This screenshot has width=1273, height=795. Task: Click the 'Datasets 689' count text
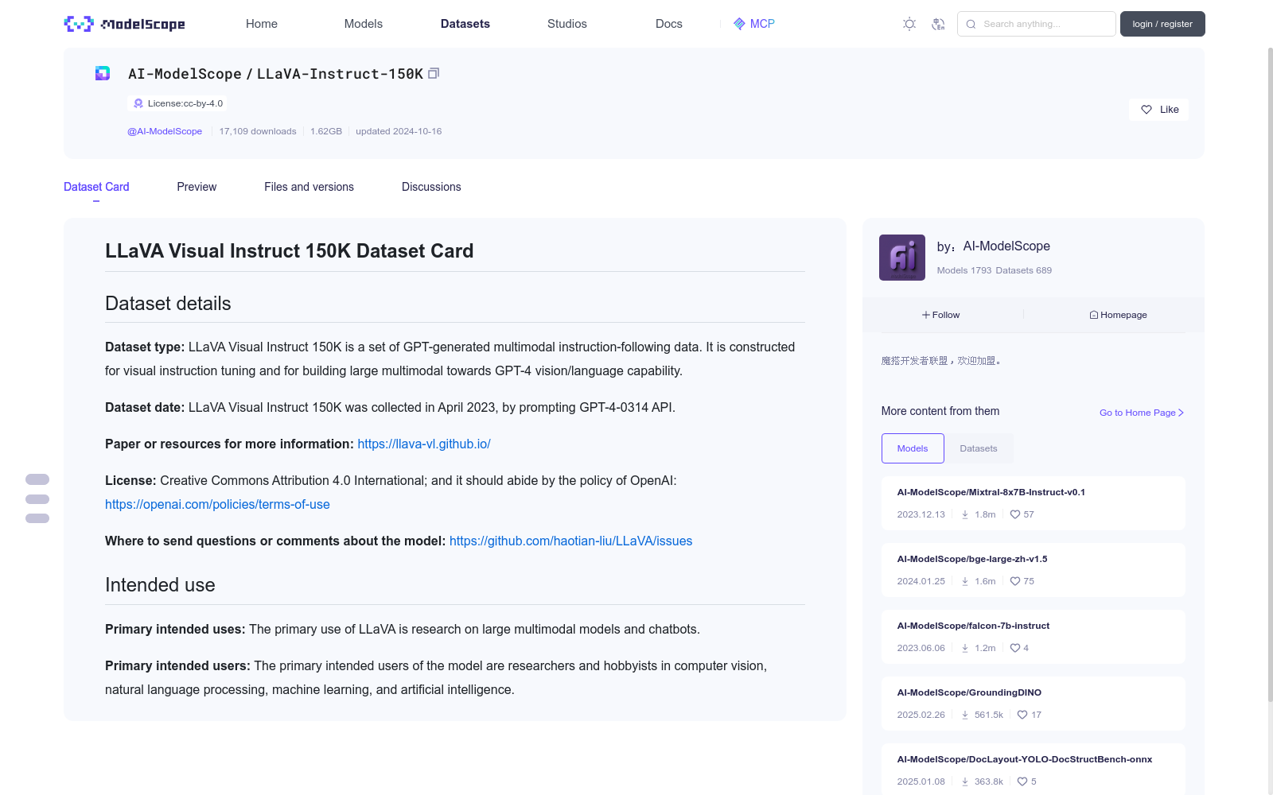1024,270
